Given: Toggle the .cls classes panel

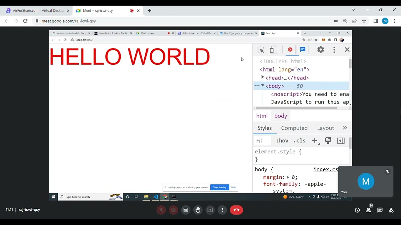Looking at the screenshot, I should (299, 141).
